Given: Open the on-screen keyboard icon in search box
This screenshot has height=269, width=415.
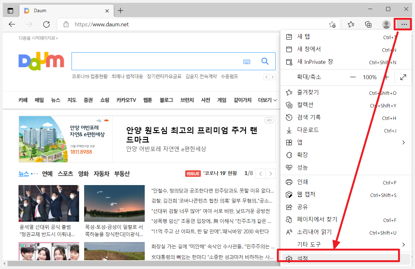Looking at the screenshot, I should click(x=247, y=62).
